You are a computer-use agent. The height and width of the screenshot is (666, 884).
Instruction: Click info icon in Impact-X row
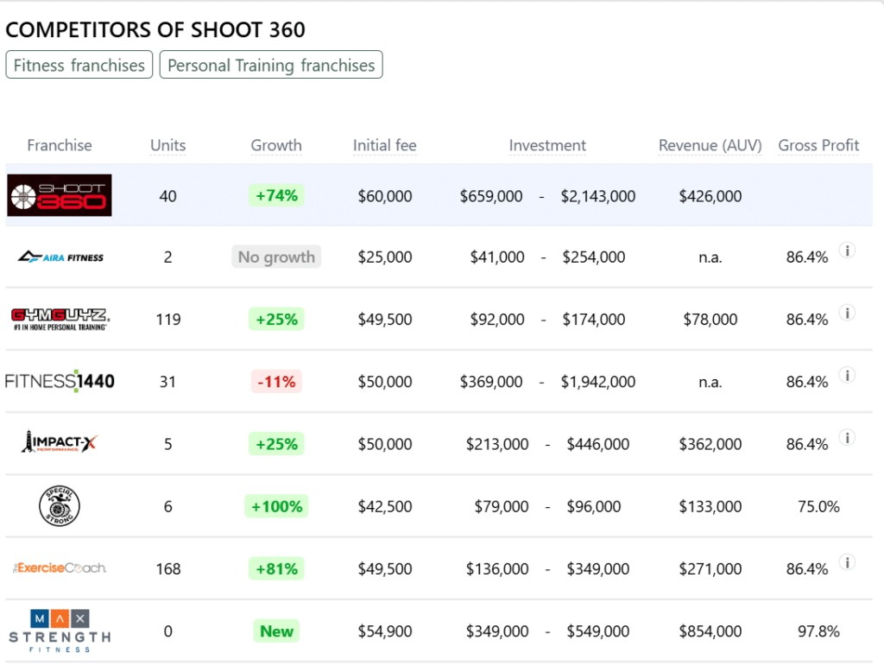point(847,438)
